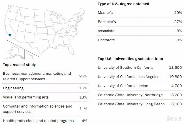Select Health professions and related programs
This screenshot has width=184, height=124.
coord(38,121)
